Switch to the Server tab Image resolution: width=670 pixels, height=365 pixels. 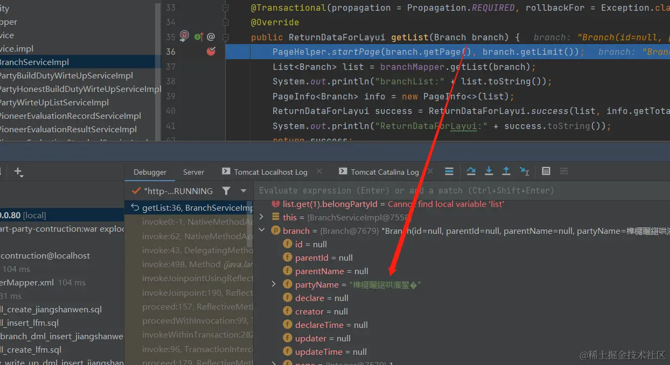(194, 172)
